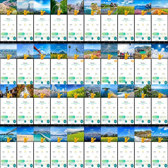Tap the Pikachu sprite over the sunflower field

click(x=59, y=56)
